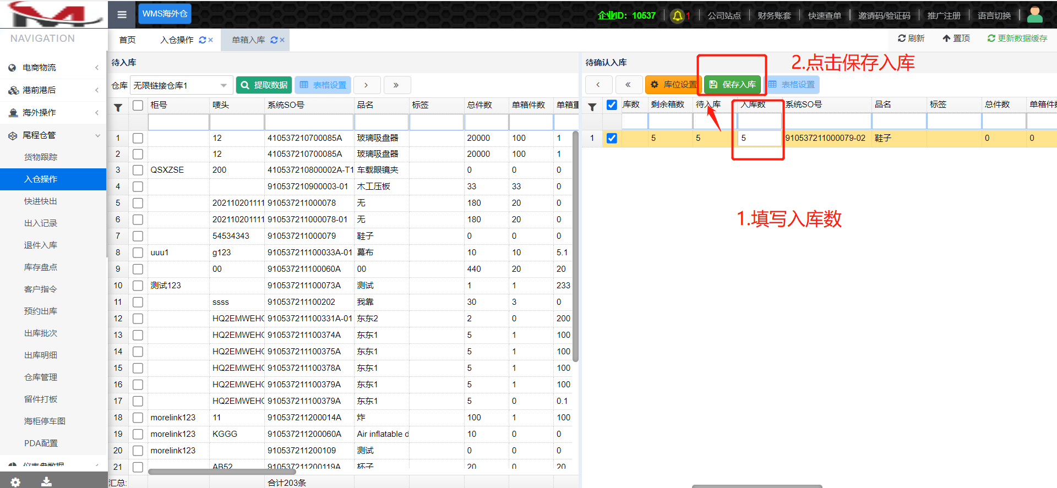The height and width of the screenshot is (488, 1057).
Task: Expand the 电商物流 navigation section
Action: point(53,68)
